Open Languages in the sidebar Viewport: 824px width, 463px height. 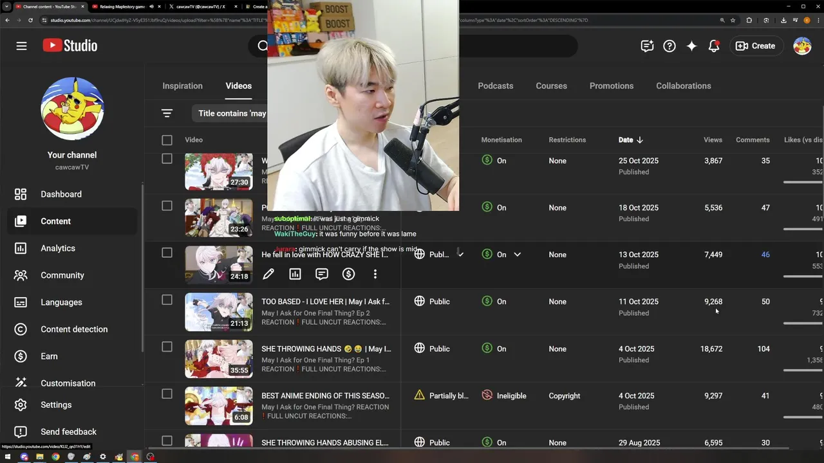coord(73,302)
